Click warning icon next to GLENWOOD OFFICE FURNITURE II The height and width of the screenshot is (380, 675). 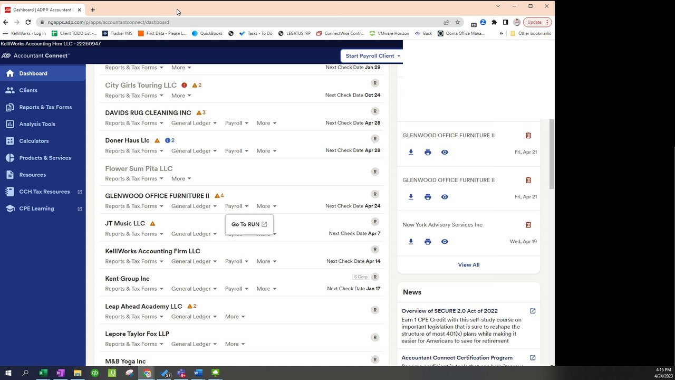217,196
